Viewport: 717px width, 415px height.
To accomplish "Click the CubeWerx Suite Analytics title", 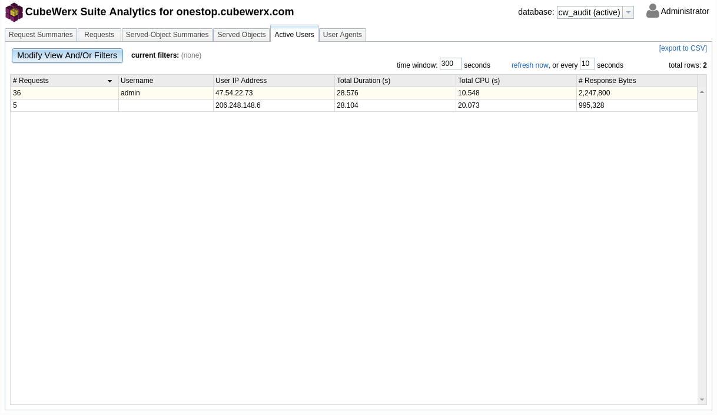I will 160,12.
